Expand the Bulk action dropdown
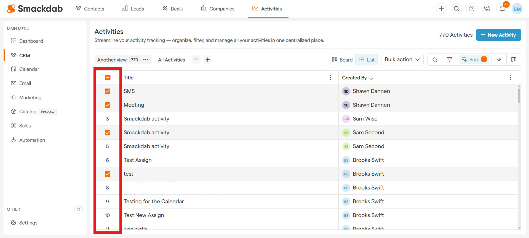The height and width of the screenshot is (238, 529). point(402,60)
